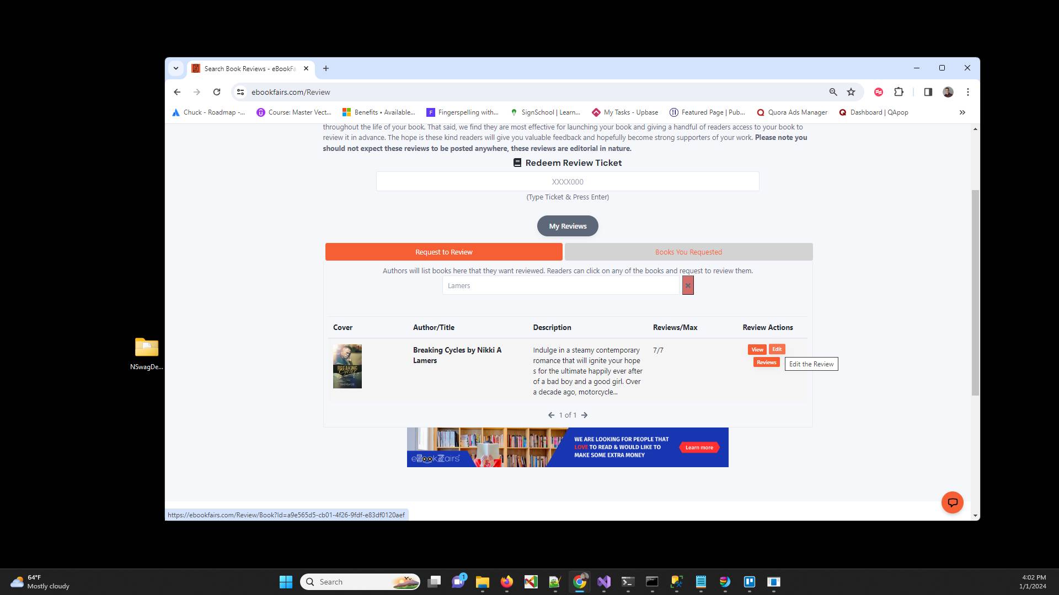The width and height of the screenshot is (1059, 595).
Task: Open the chat widget in bottom right corner
Action: click(953, 502)
